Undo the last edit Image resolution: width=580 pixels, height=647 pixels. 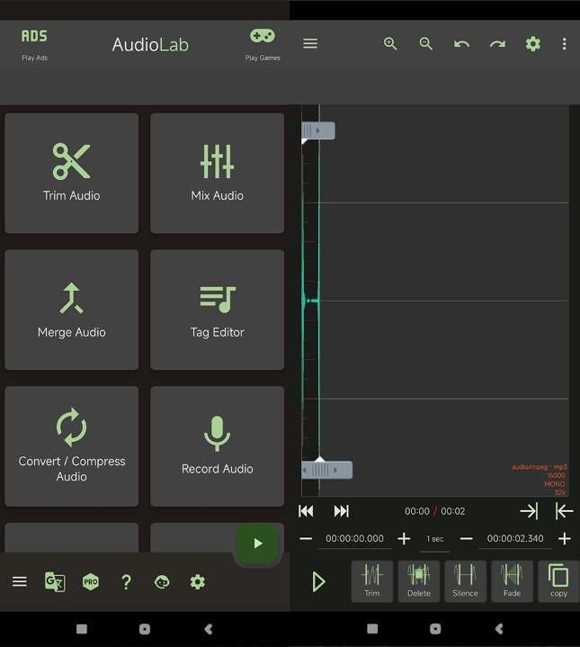461,44
